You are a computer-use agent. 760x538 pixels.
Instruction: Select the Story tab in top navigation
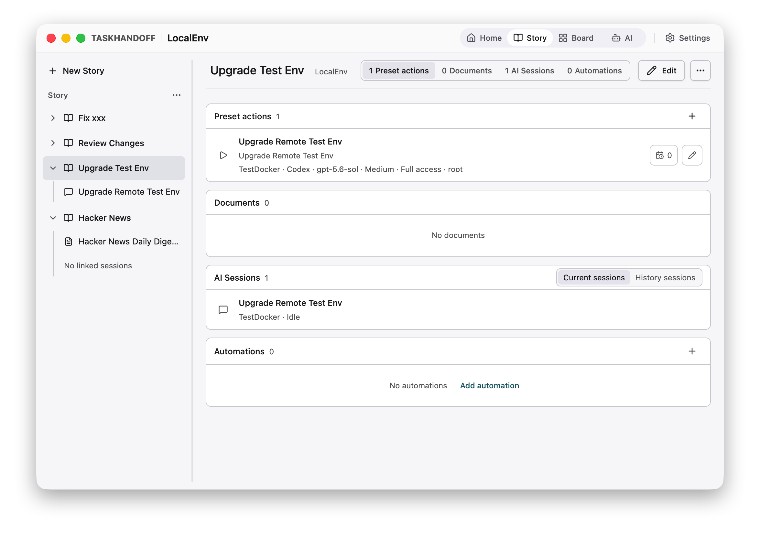[529, 38]
